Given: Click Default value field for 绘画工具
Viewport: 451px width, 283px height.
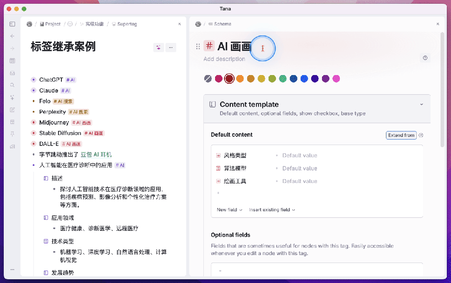Looking at the screenshot, I should click(300, 181).
